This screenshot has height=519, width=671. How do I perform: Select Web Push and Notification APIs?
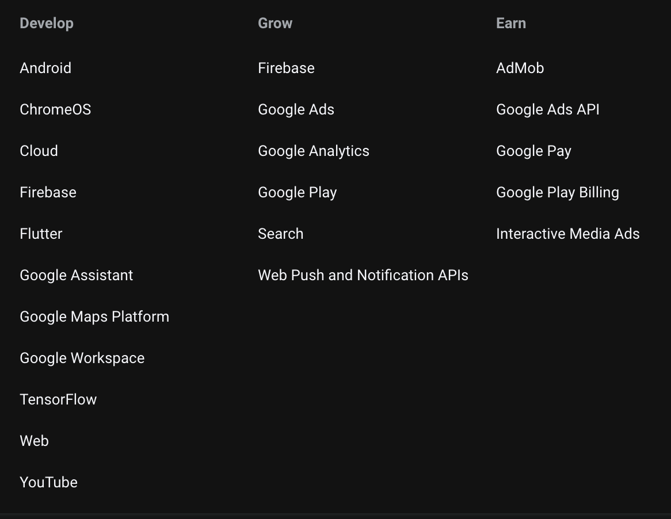363,275
